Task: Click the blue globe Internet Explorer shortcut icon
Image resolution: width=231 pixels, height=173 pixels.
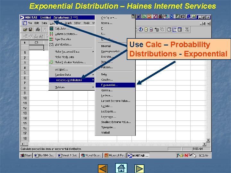Action: 188,17
